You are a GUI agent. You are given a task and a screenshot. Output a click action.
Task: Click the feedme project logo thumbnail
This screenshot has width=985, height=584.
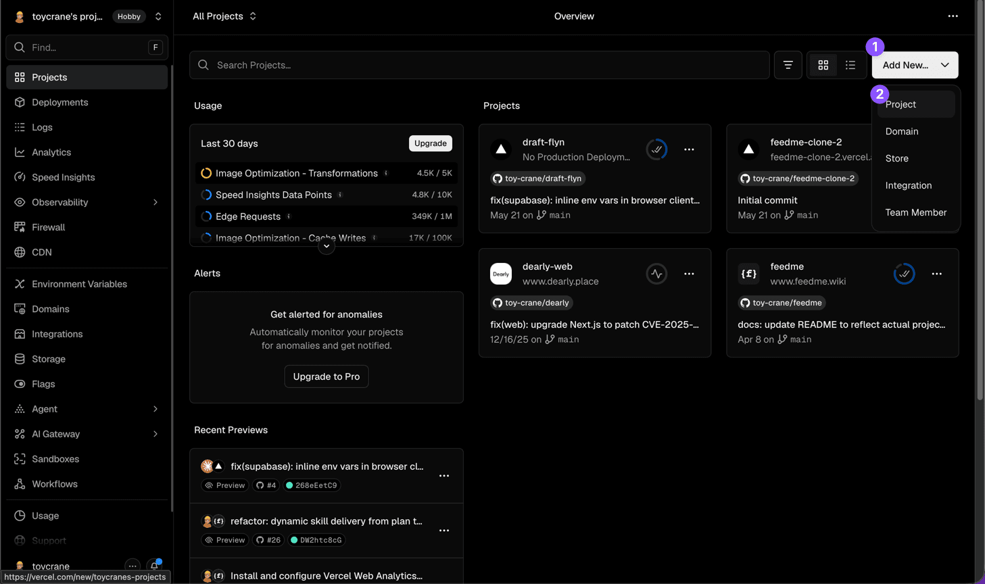[x=748, y=274]
